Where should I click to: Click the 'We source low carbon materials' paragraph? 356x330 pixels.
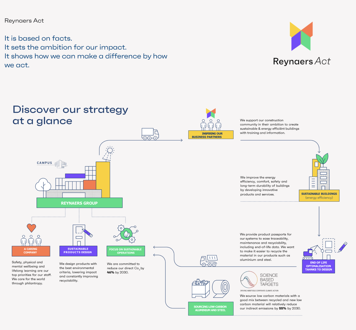[271, 302]
